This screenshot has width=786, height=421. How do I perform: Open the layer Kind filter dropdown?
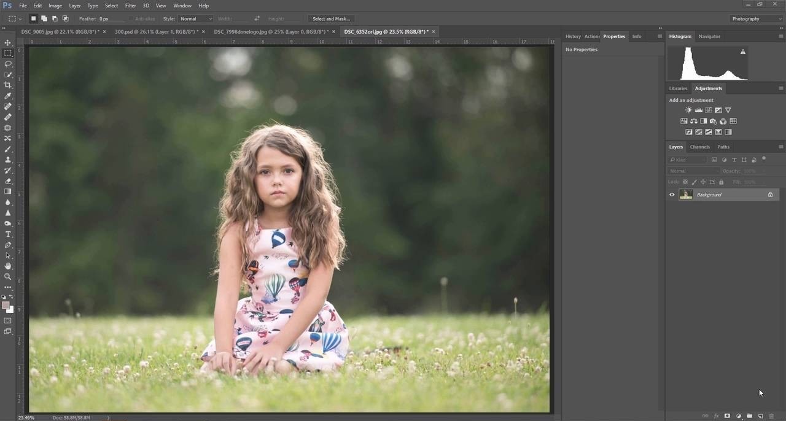(x=688, y=160)
